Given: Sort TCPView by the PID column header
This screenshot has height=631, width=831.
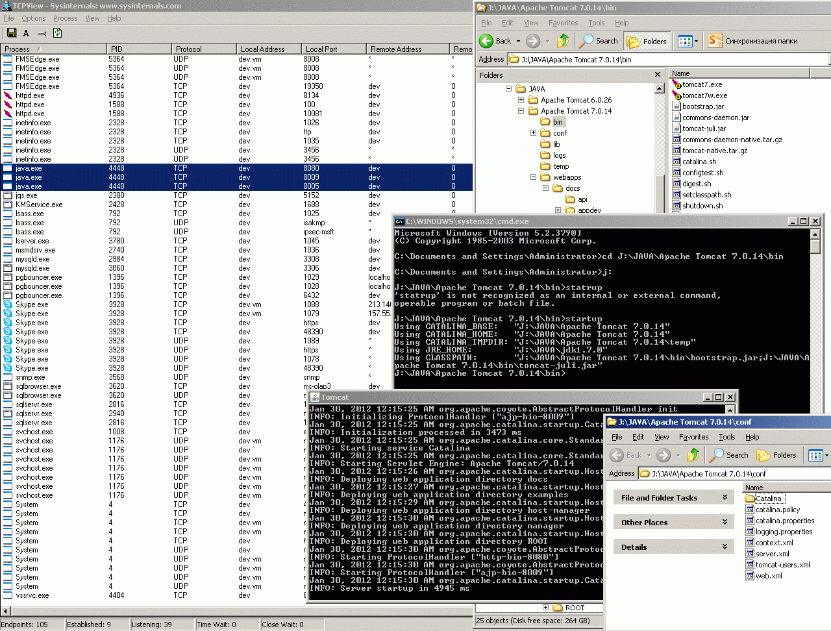Looking at the screenshot, I should pyautogui.click(x=139, y=49).
